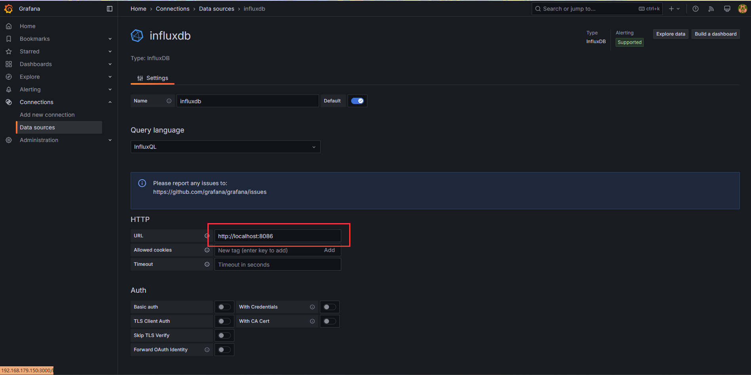Viewport: 751px width, 375px height.
Task: Enable the TLS Client Auth switch
Action: [x=224, y=321]
